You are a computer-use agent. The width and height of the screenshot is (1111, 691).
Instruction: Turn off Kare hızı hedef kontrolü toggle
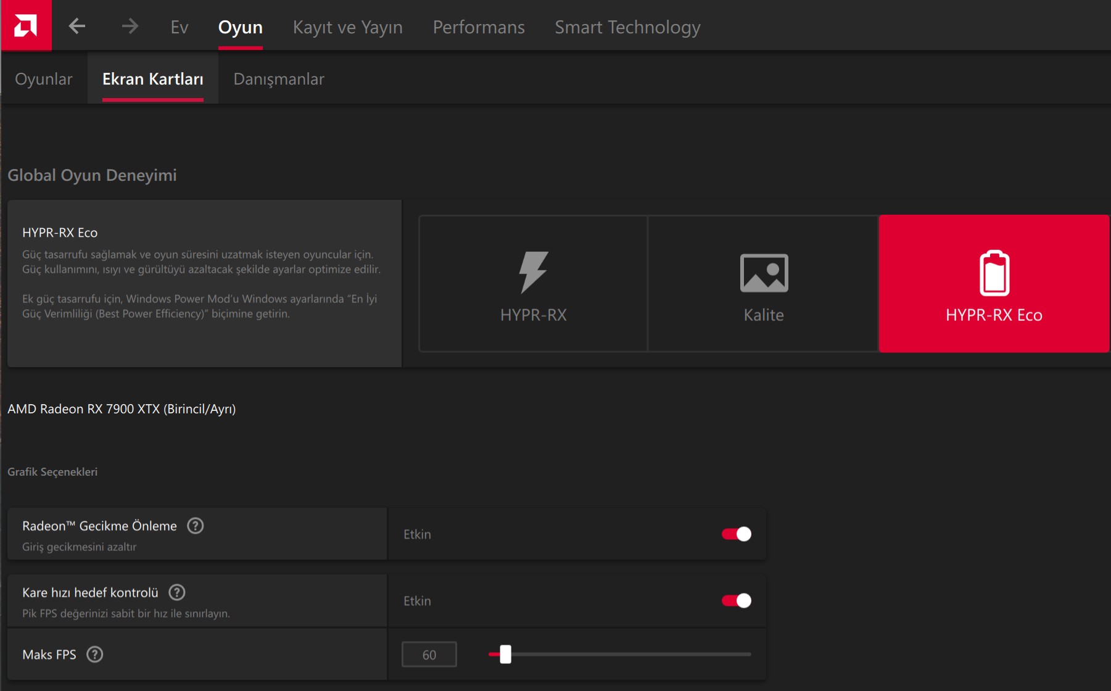737,600
